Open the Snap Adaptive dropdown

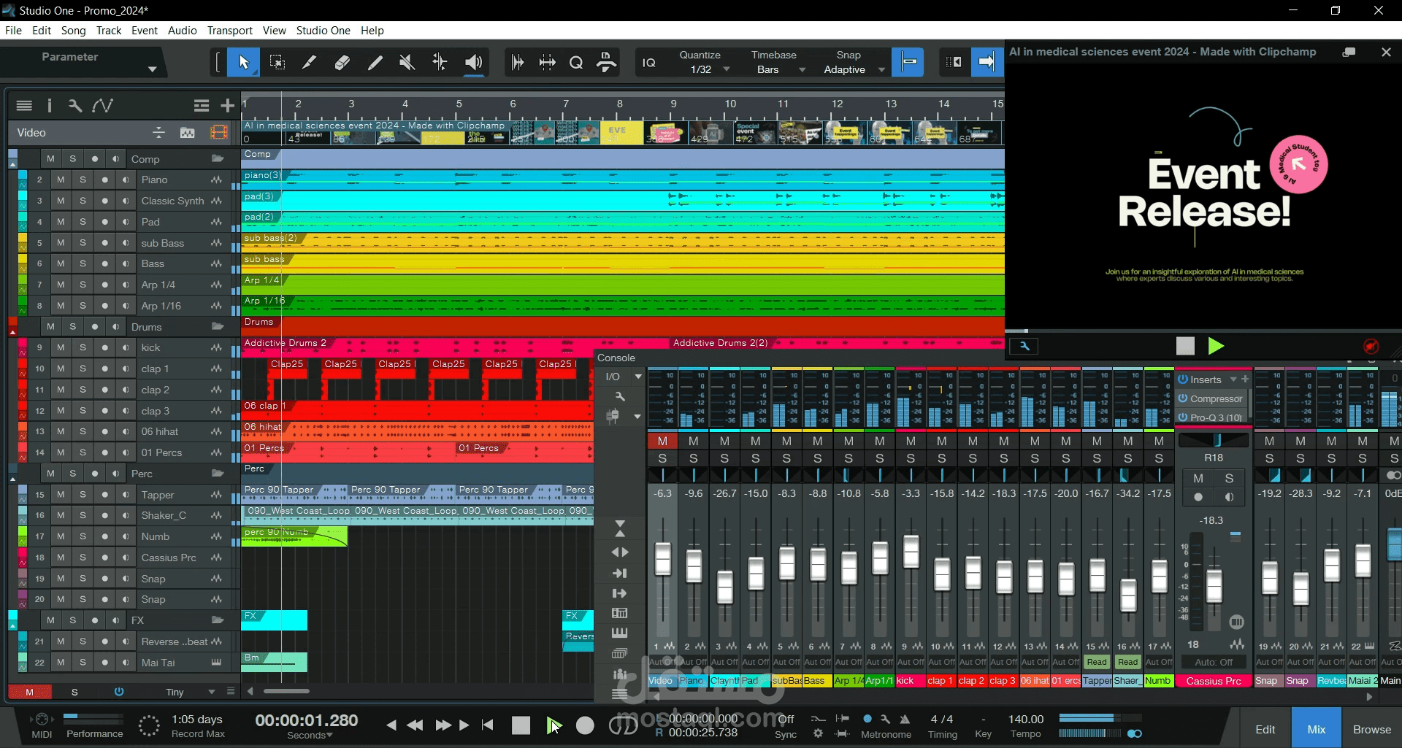881,69
